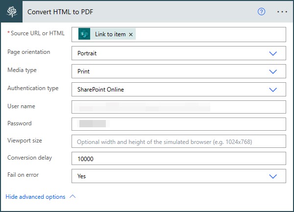Image resolution: width=294 pixels, height=212 pixels.
Task: Focus the Viewport size input field
Action: coord(179,142)
